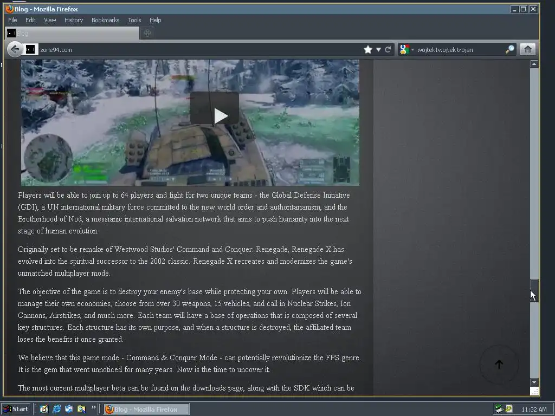This screenshot has width=555, height=416.
Task: Bookmark this page with star icon
Action: [368, 49]
